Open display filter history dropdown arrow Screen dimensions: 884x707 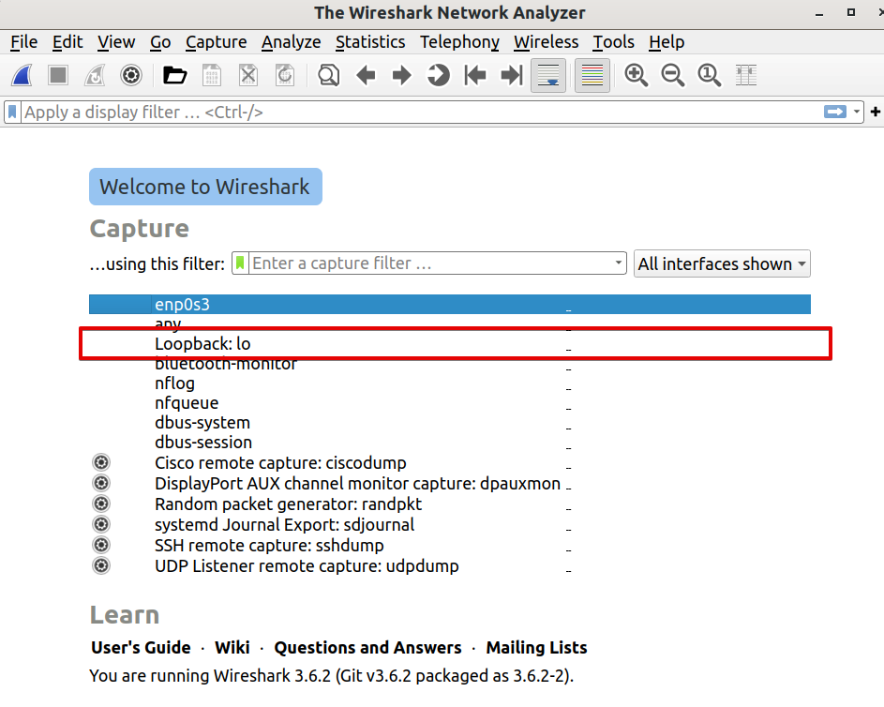tap(857, 112)
